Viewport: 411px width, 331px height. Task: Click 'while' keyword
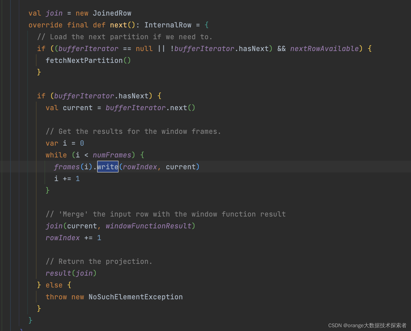(56, 155)
